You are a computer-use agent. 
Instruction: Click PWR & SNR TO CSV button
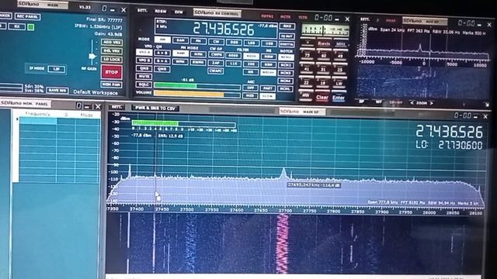pos(155,108)
